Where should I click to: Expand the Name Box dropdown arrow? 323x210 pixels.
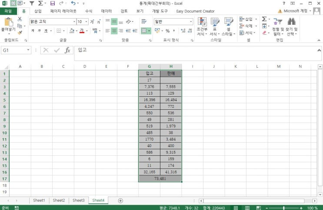click(28, 50)
